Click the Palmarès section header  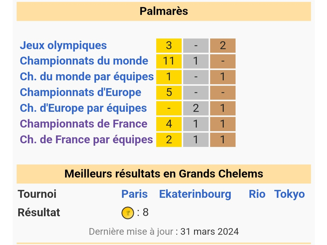click(163, 11)
